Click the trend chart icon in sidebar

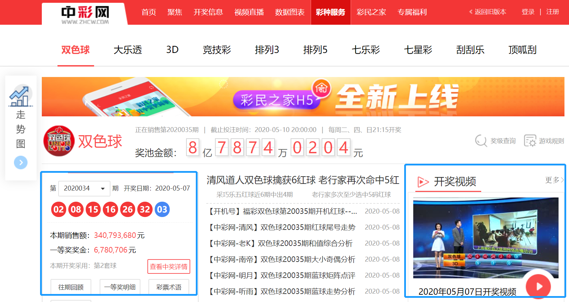coord(21,95)
